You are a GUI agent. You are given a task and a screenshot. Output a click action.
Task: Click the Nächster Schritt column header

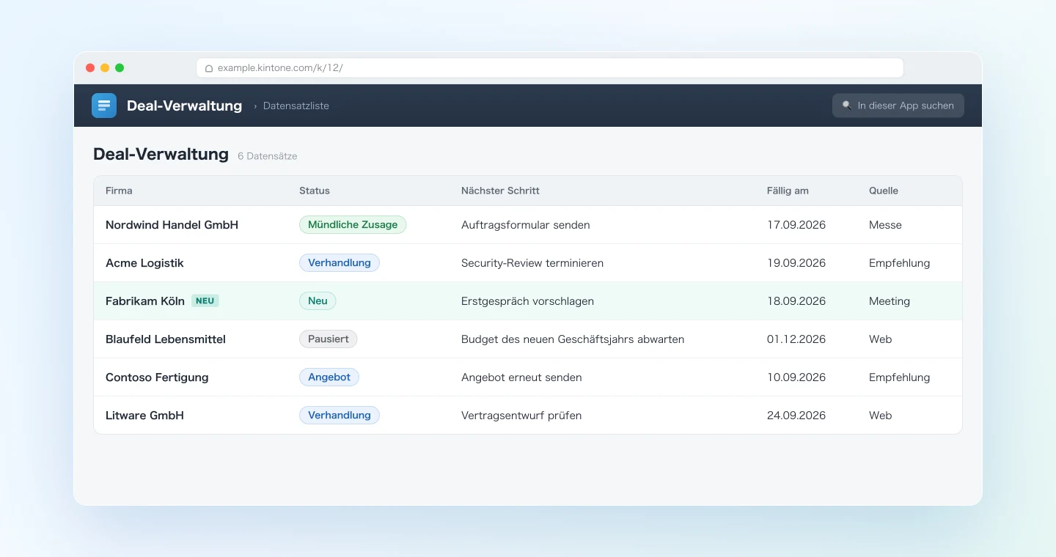500,191
